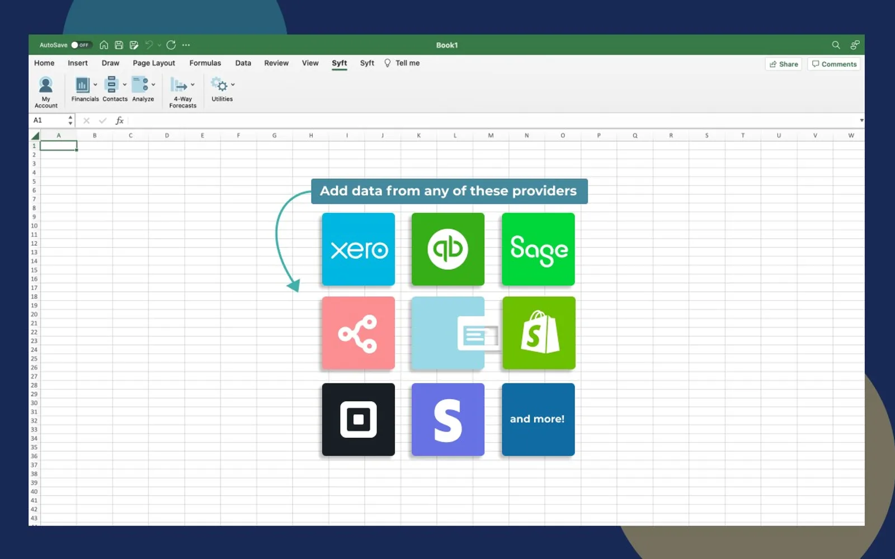Open the Draw ribbon tab

point(110,63)
